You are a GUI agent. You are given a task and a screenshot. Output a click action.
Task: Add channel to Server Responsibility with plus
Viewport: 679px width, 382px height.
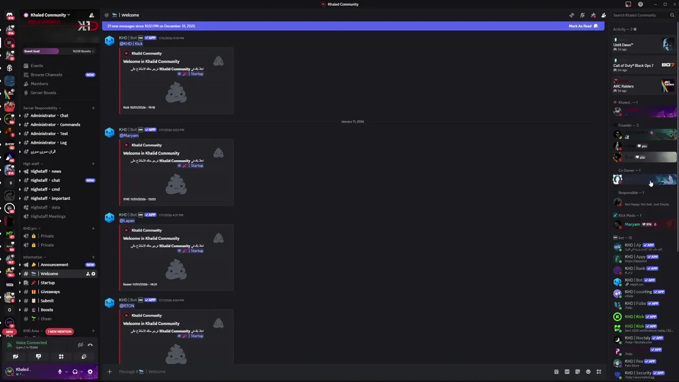click(x=93, y=108)
